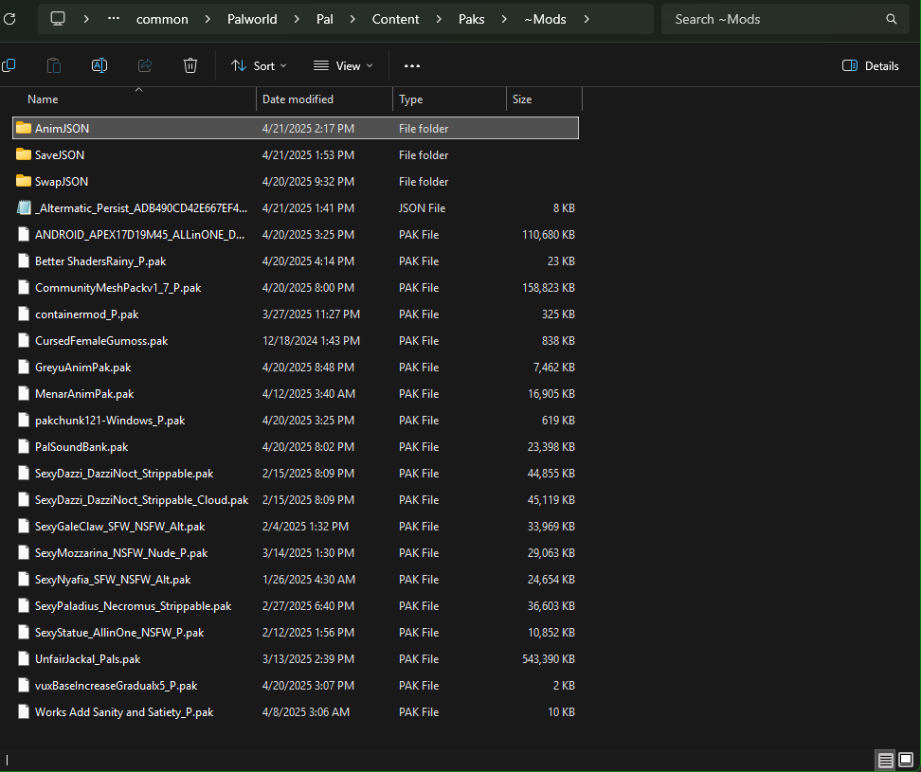Select Better ShadersRainy_P.pak file name

(x=100, y=261)
